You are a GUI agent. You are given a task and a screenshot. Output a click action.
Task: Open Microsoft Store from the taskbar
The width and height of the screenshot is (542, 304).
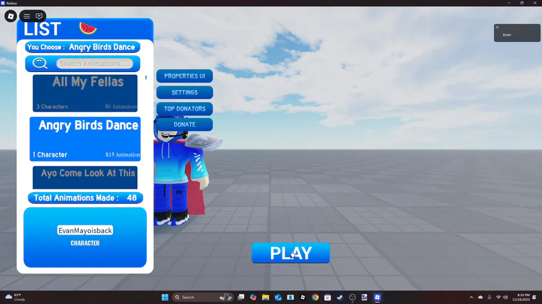pos(328,297)
